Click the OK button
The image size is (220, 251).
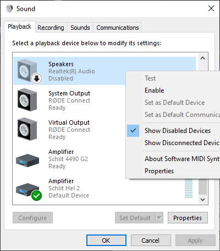coord(106,241)
